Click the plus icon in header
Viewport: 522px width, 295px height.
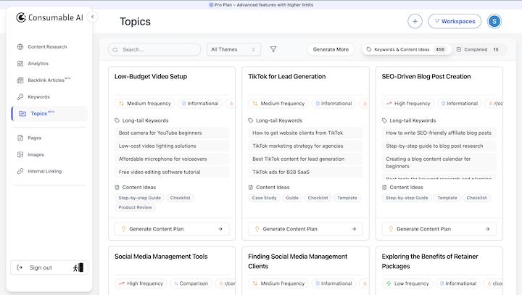415,22
